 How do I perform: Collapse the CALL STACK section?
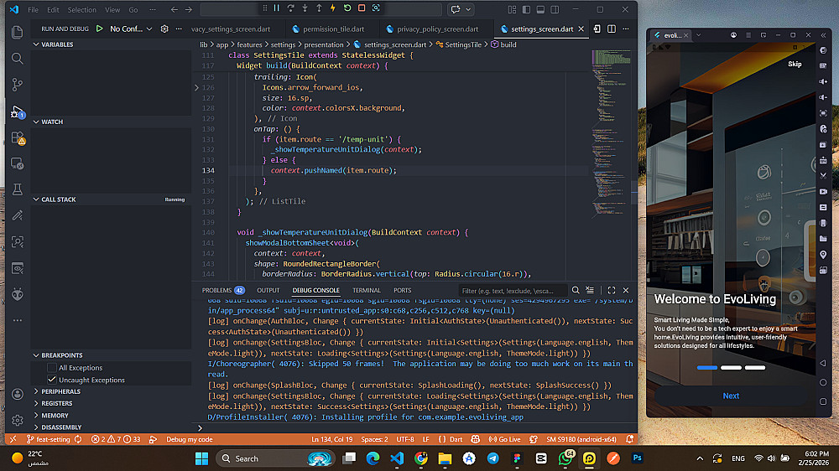click(59, 199)
